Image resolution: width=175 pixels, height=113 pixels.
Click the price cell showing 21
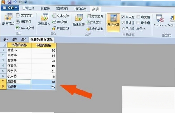pos(43,71)
